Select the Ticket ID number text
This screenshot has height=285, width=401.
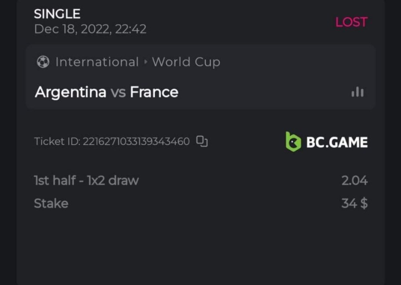[136, 142]
